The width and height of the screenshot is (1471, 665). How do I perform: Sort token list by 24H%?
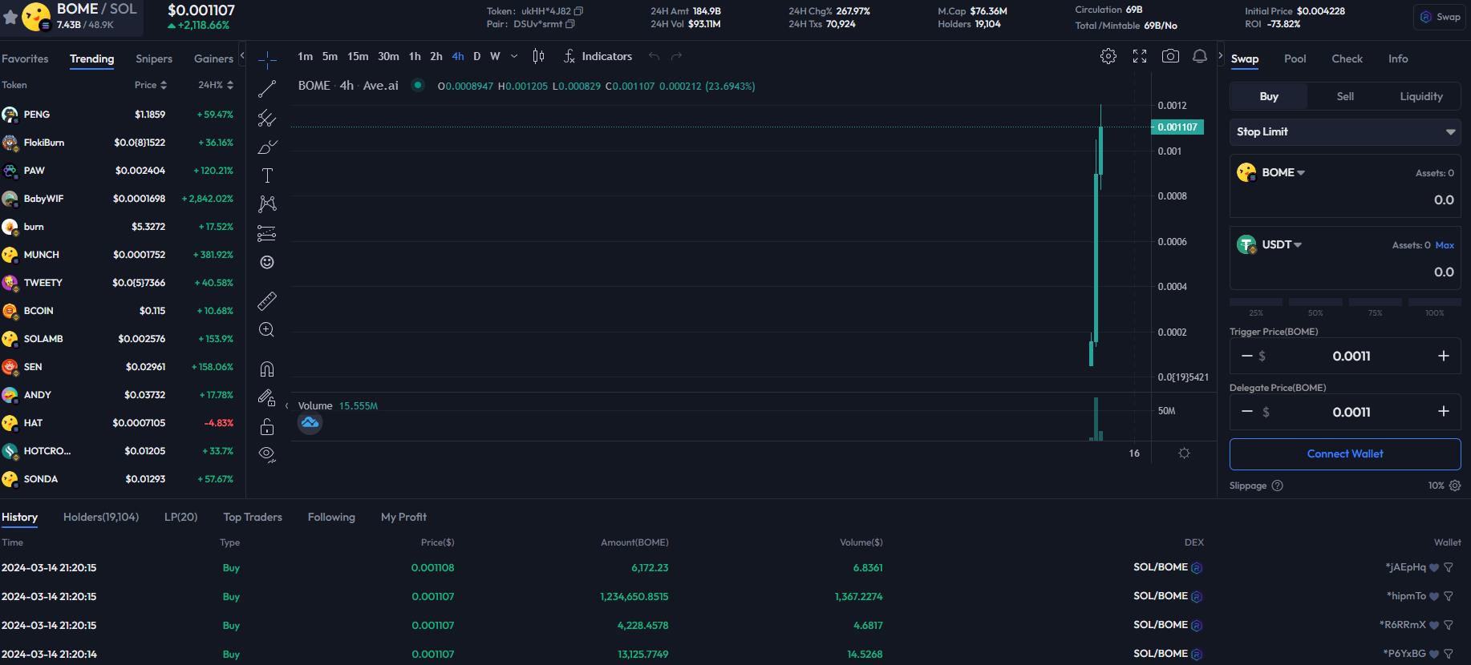pyautogui.click(x=216, y=85)
